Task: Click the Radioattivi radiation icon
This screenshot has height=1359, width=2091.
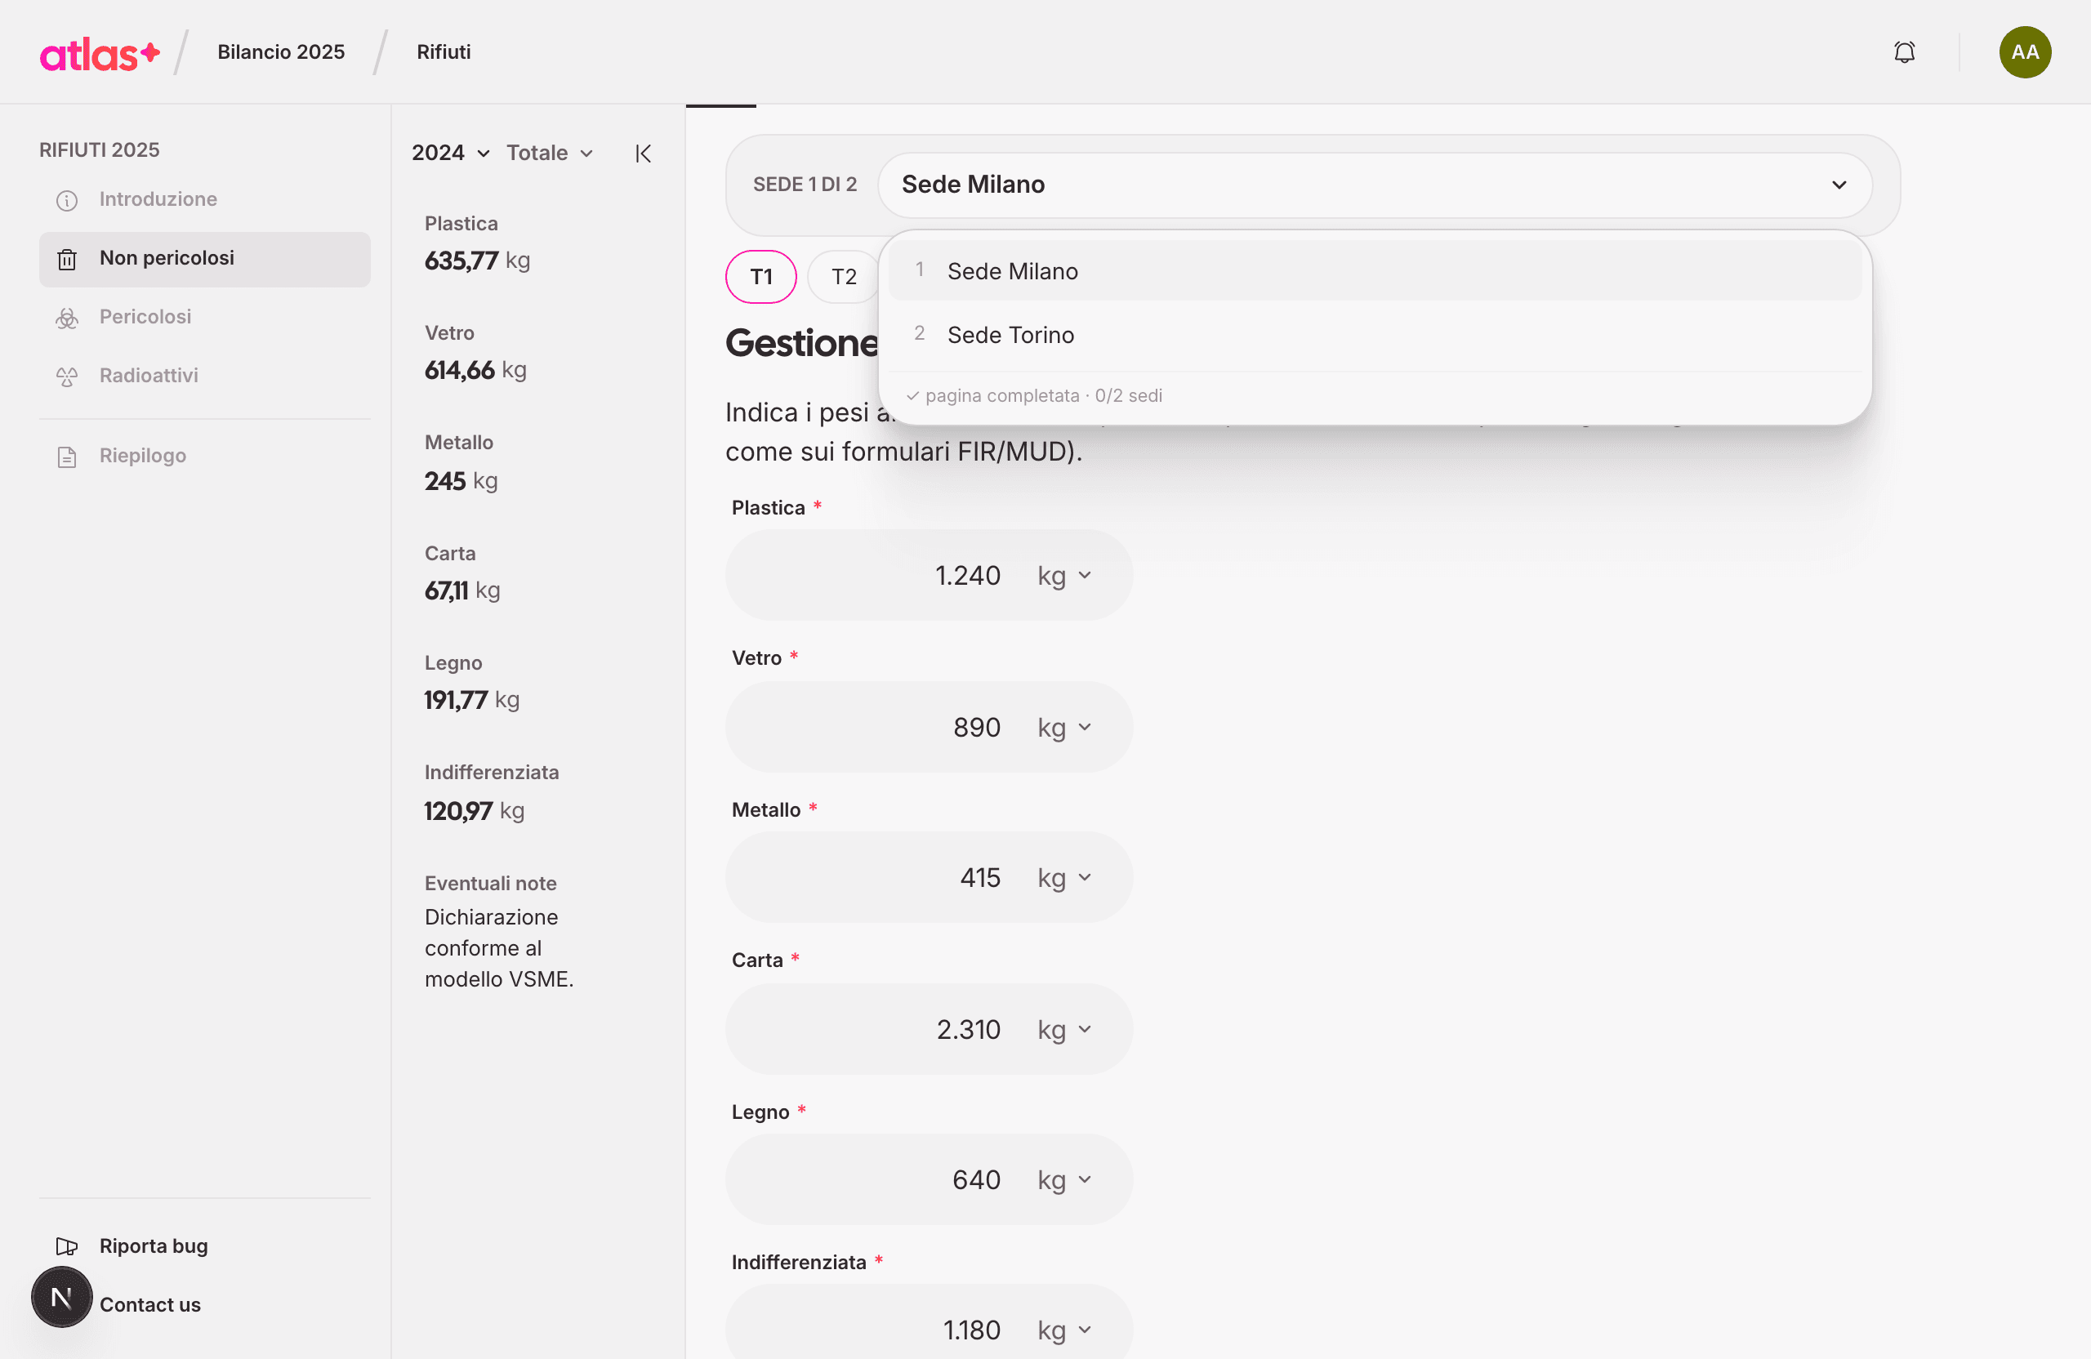Action: pyautogui.click(x=67, y=377)
